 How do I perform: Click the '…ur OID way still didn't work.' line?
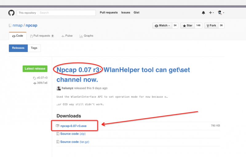click(x=80, y=104)
